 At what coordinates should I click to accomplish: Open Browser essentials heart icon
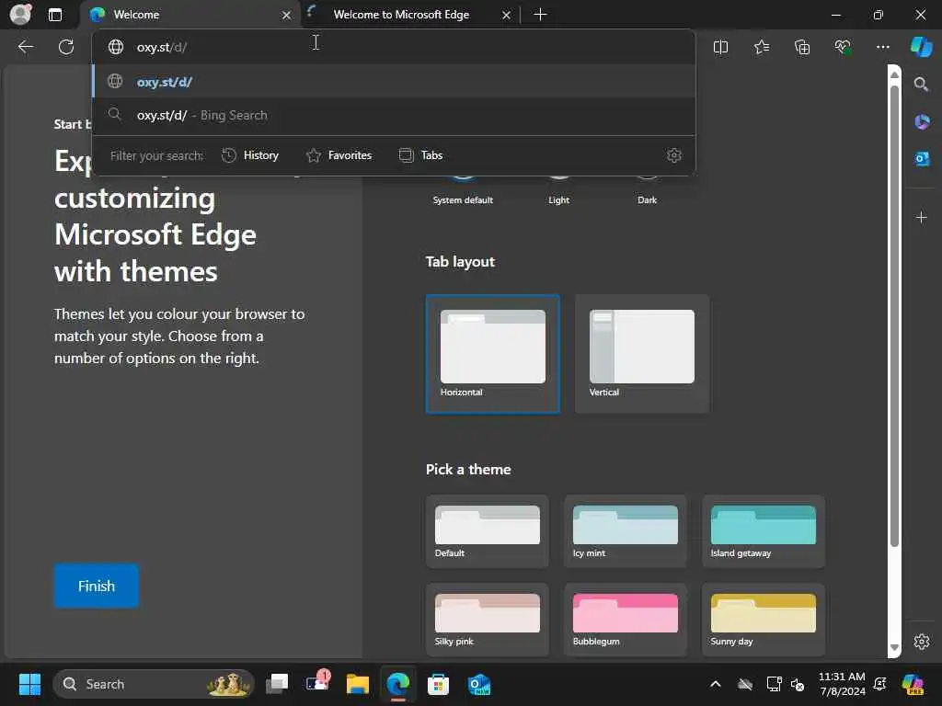tap(843, 47)
